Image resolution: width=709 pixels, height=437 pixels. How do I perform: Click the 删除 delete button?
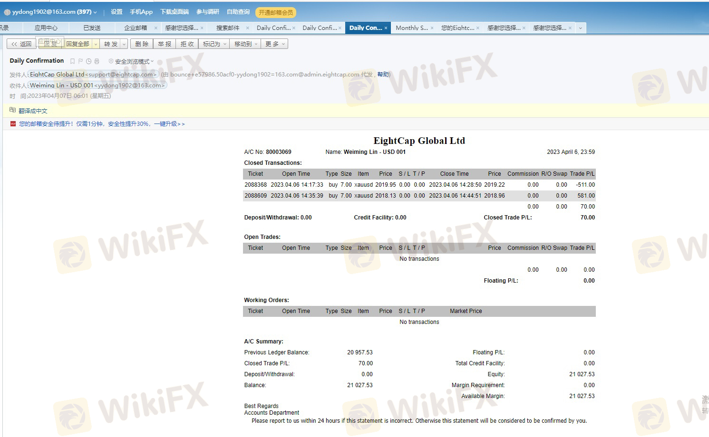point(142,44)
